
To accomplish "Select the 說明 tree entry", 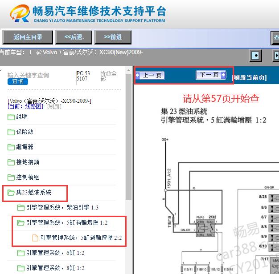I will pos(22,117).
